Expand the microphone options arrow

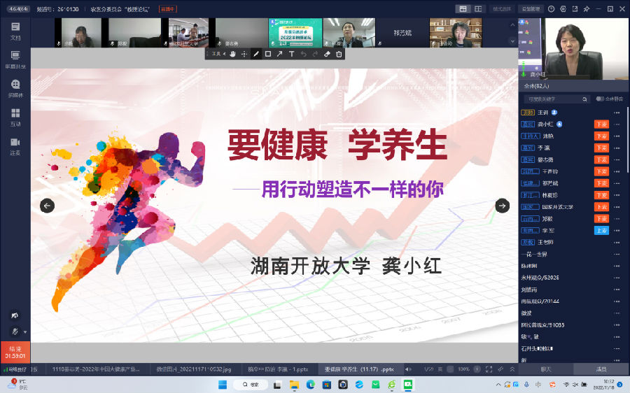25,331
